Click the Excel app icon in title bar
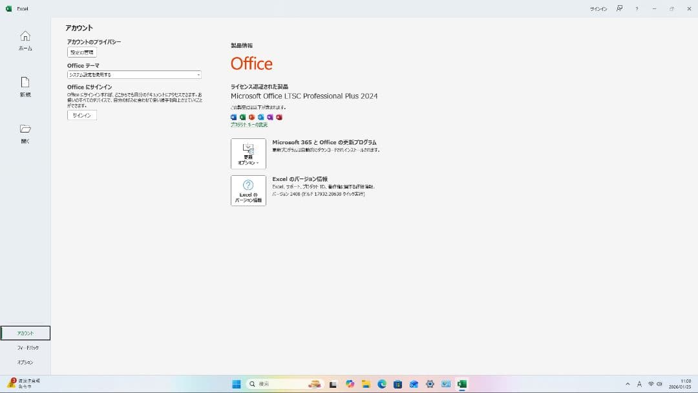This screenshot has width=698, height=393. click(x=9, y=8)
